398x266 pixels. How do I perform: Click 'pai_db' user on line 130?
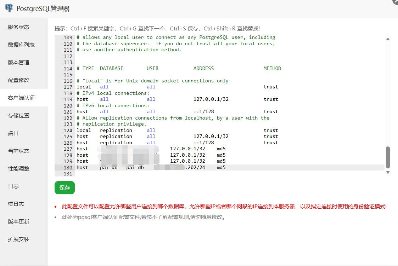pyautogui.click(x=135, y=167)
